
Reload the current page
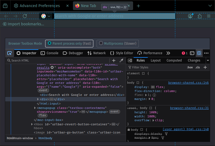coord(25,16)
